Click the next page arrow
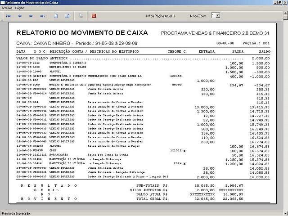288x216 pixels. 31,16
